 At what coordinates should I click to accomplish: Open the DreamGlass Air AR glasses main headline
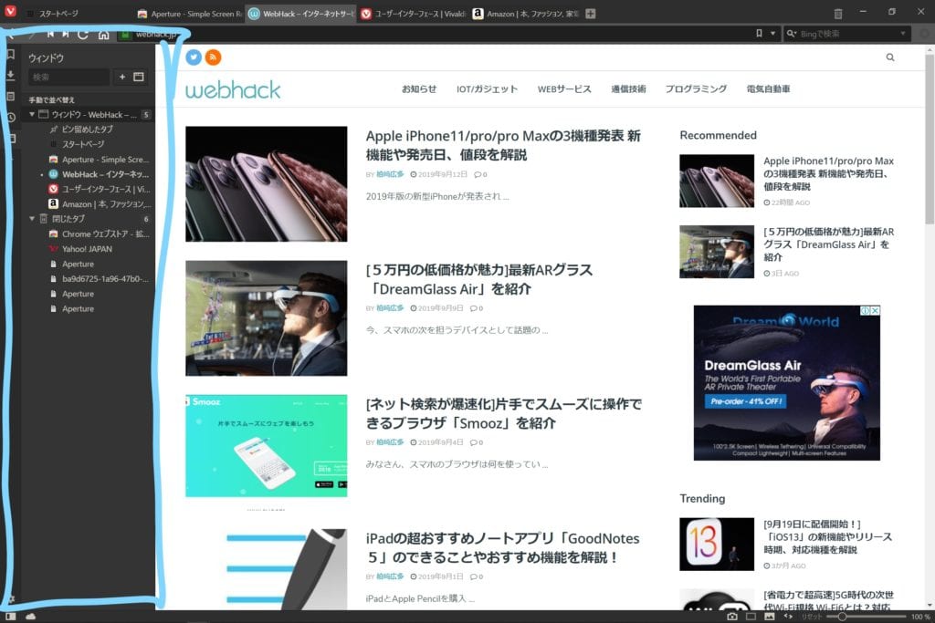point(479,279)
